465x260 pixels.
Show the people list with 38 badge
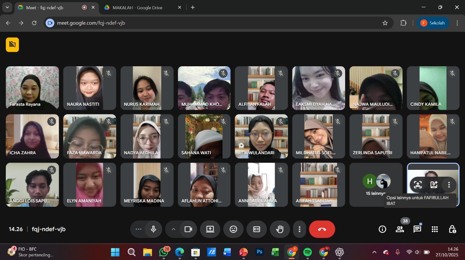[400, 229]
